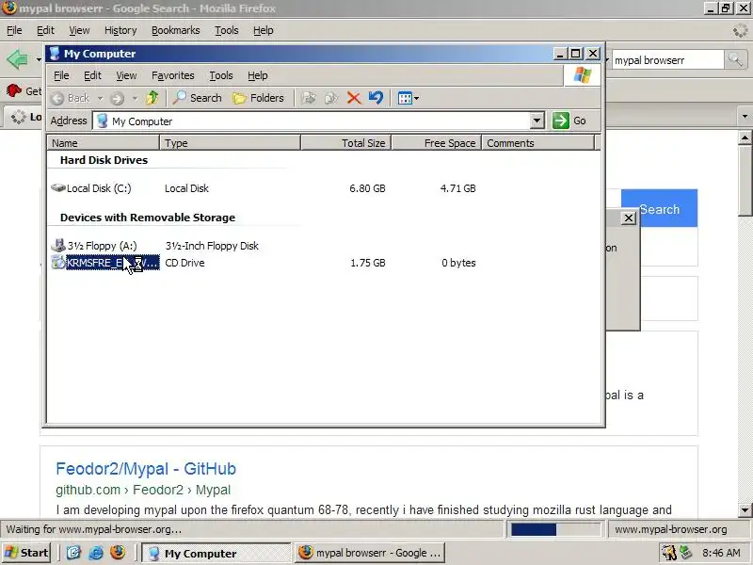Image resolution: width=753 pixels, height=565 pixels.
Task: Open View menu in My Computer
Action: tap(126, 75)
